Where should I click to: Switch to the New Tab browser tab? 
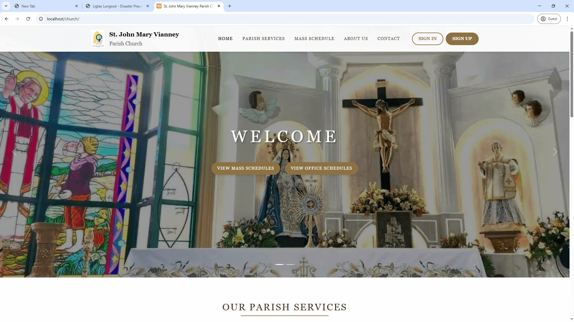pos(42,6)
